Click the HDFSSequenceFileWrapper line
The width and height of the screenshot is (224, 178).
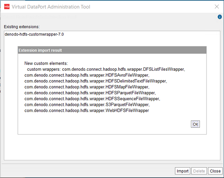92,99
